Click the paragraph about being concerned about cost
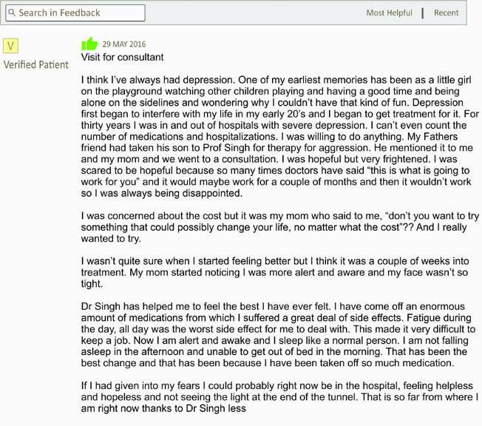 279,227
